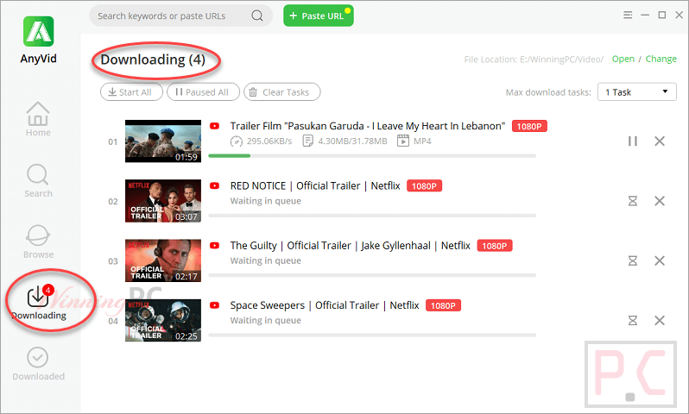
Task: Click YouTube icon beside RED NOTICE title
Action: coord(214,185)
